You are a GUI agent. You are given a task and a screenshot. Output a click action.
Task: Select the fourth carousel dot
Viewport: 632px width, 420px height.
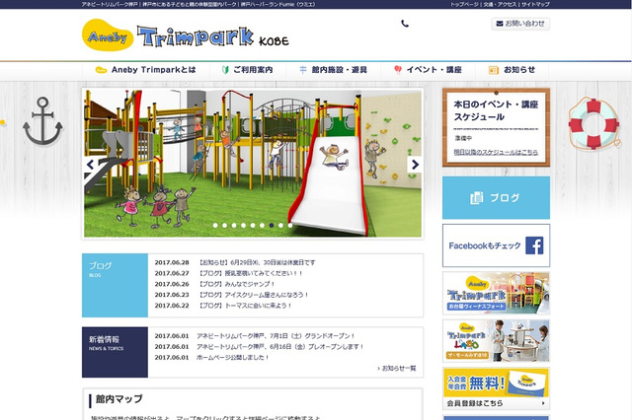coord(244,226)
